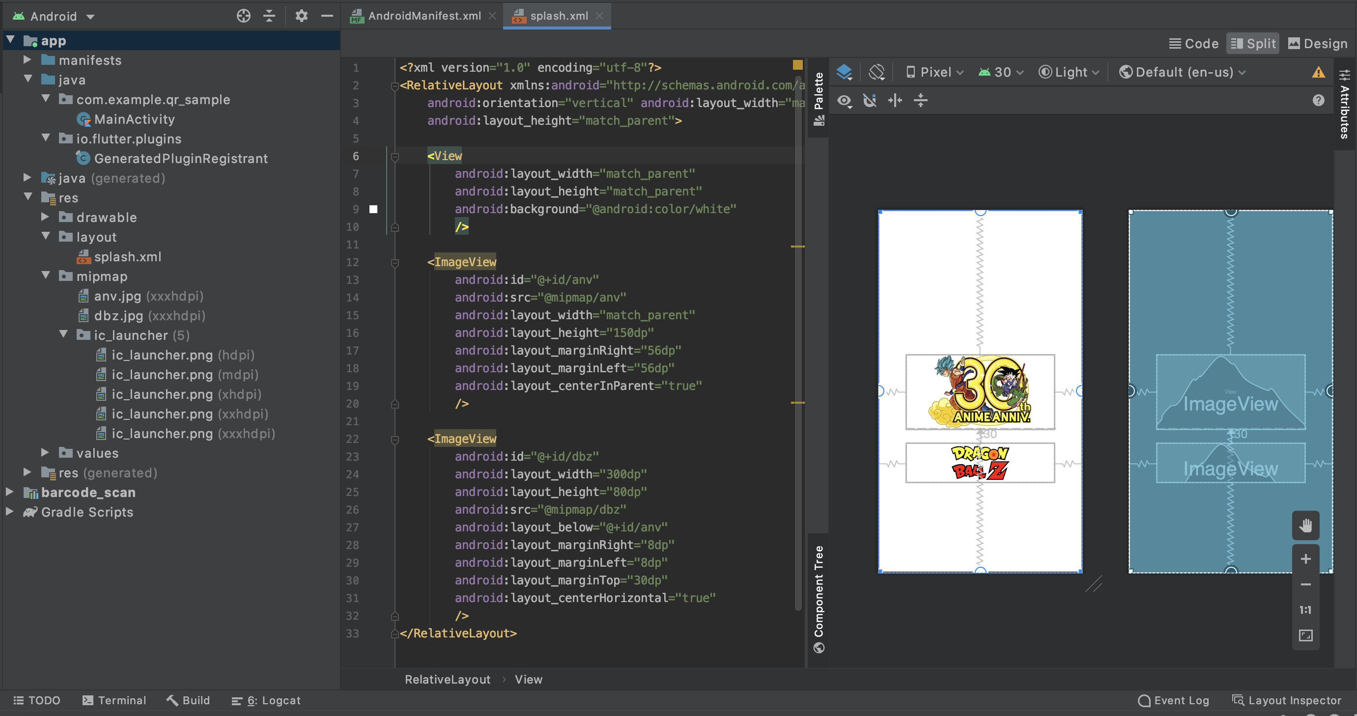Switch editor to Design view mode
The width and height of the screenshot is (1357, 716).
[x=1318, y=44]
